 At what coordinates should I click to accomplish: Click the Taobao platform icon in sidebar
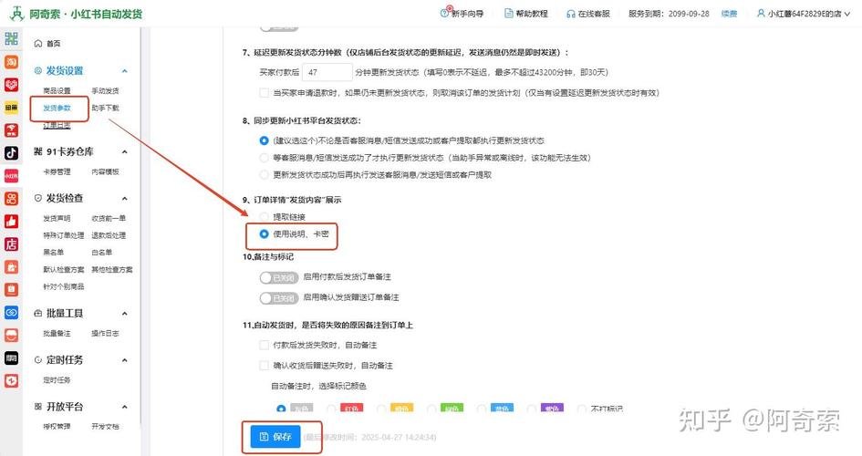11,62
